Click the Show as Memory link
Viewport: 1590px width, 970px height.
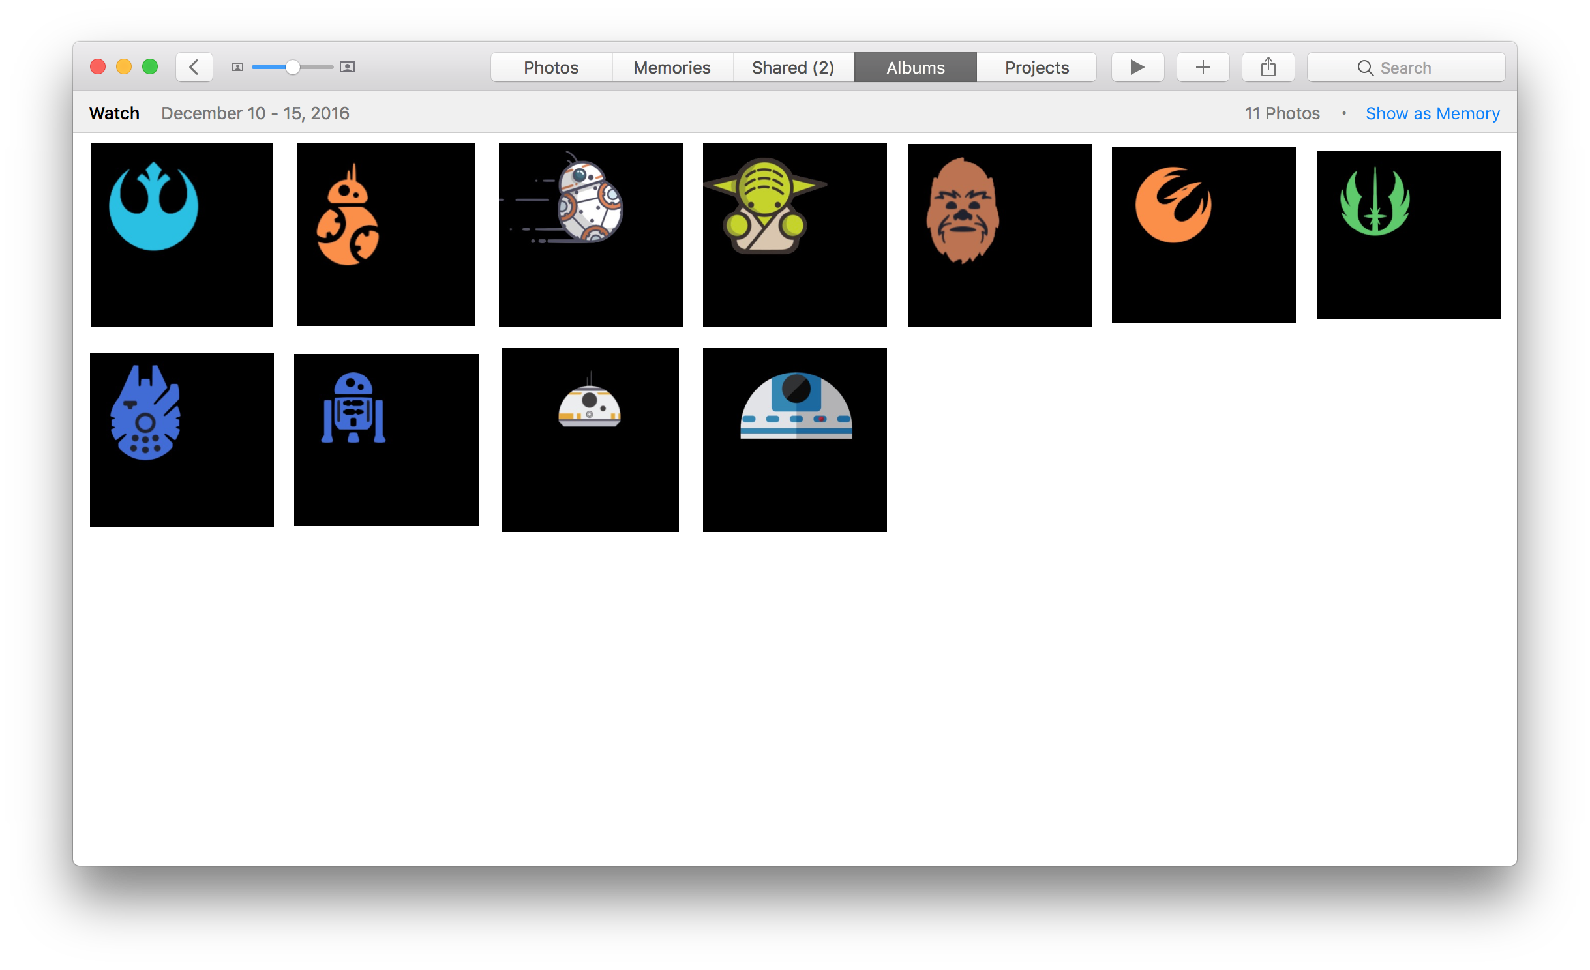(1433, 113)
